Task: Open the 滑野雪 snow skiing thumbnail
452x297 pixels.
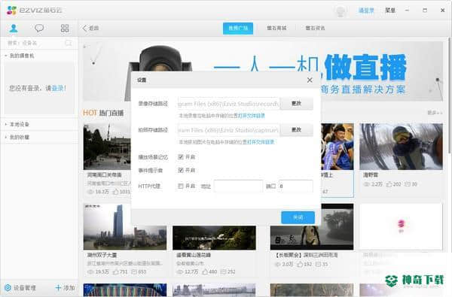Action: pyautogui.click(x=401, y=147)
